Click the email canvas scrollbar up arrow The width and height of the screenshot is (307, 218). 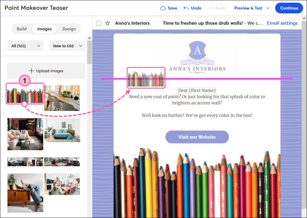point(304,19)
